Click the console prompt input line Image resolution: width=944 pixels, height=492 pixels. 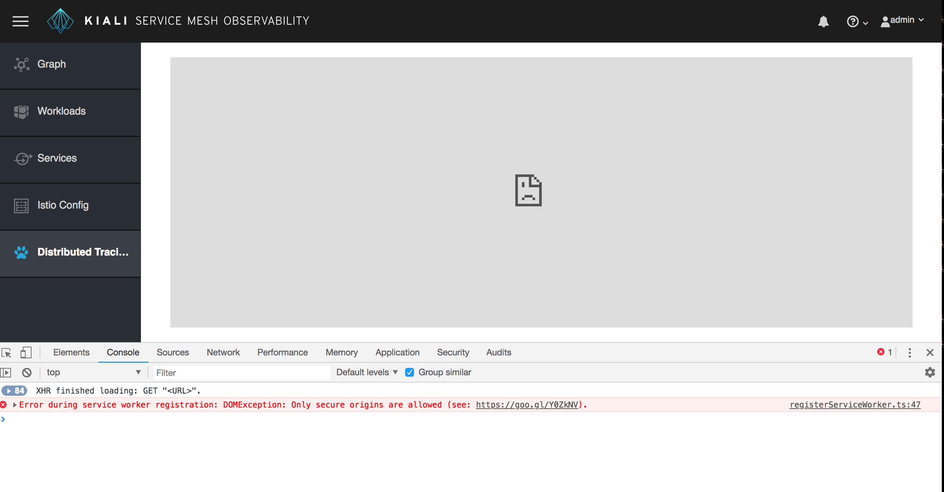pos(472,419)
